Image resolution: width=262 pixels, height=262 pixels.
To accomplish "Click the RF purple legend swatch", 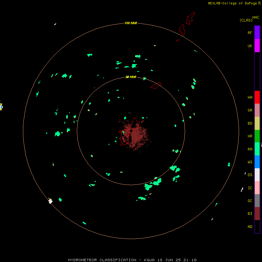I will (257, 33).
